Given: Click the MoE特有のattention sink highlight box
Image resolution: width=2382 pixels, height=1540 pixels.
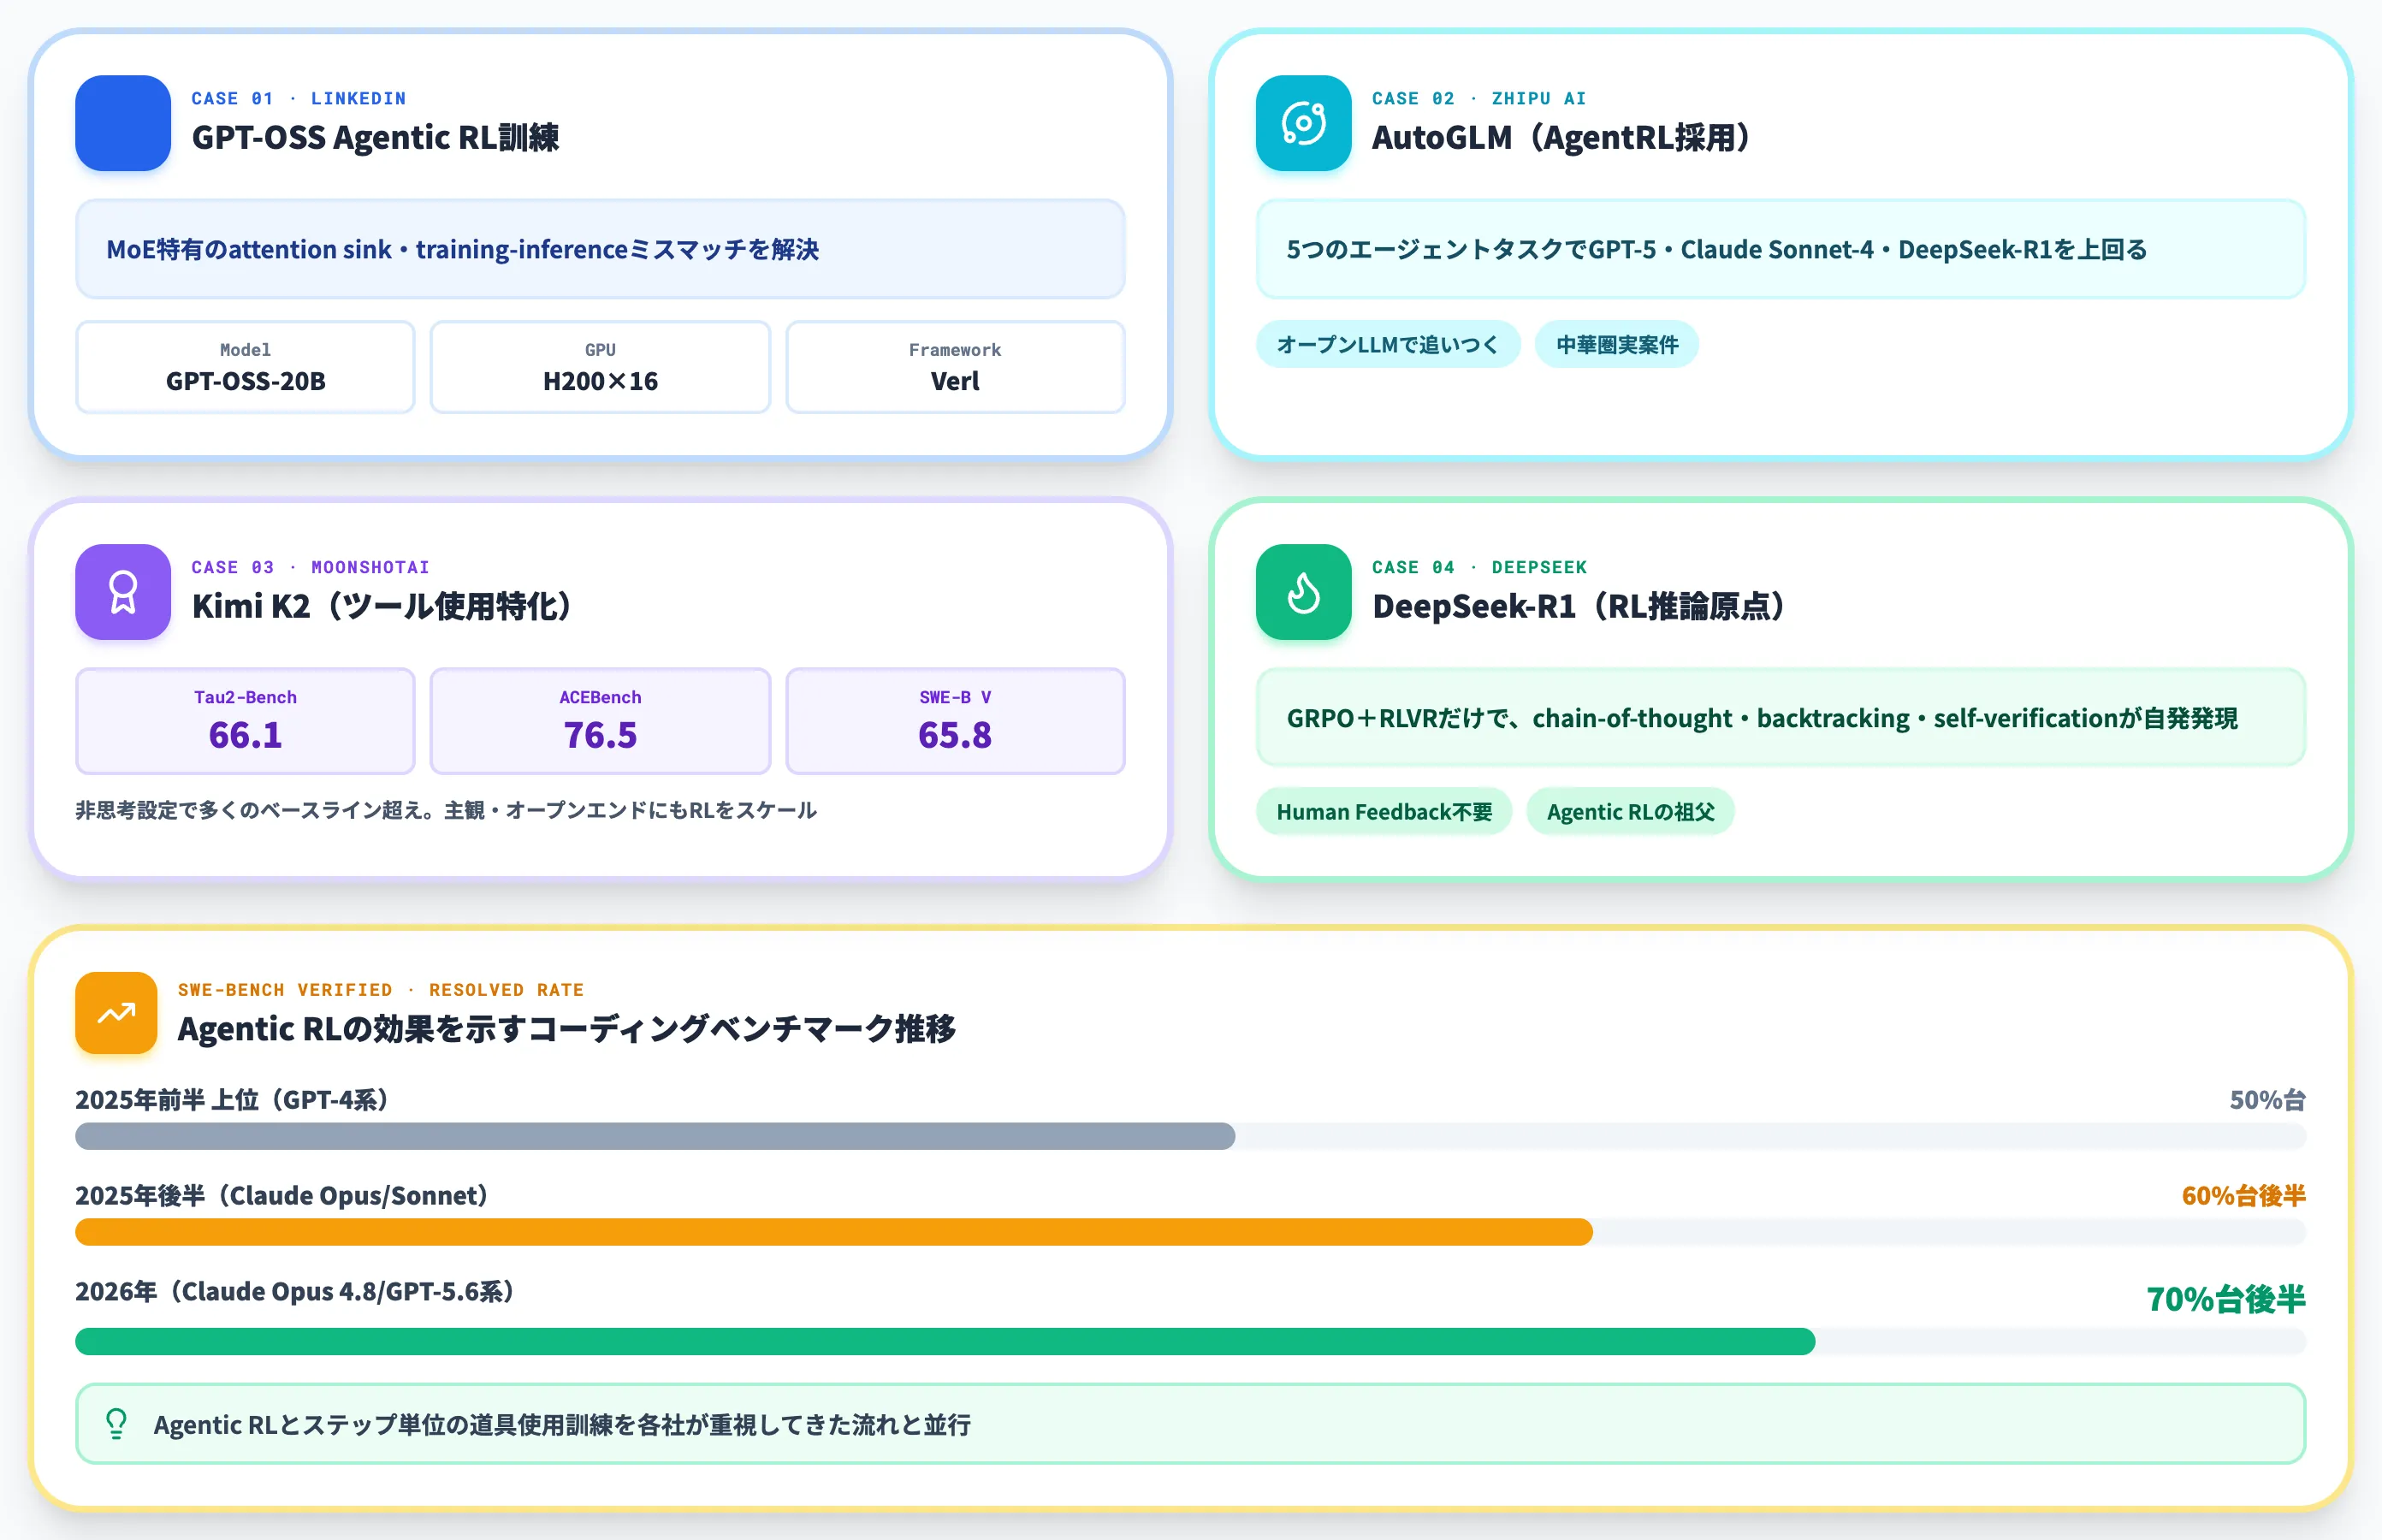Looking at the screenshot, I should tap(600, 249).
